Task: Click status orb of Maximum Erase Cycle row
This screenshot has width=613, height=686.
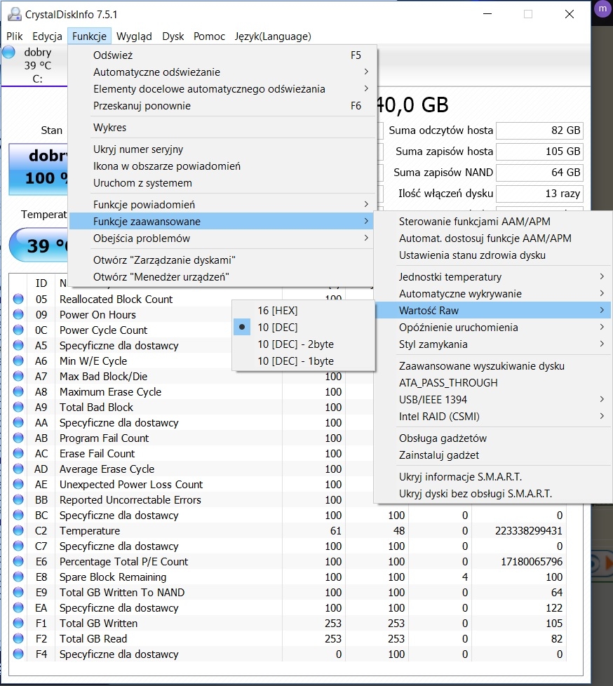Action: pyautogui.click(x=18, y=391)
